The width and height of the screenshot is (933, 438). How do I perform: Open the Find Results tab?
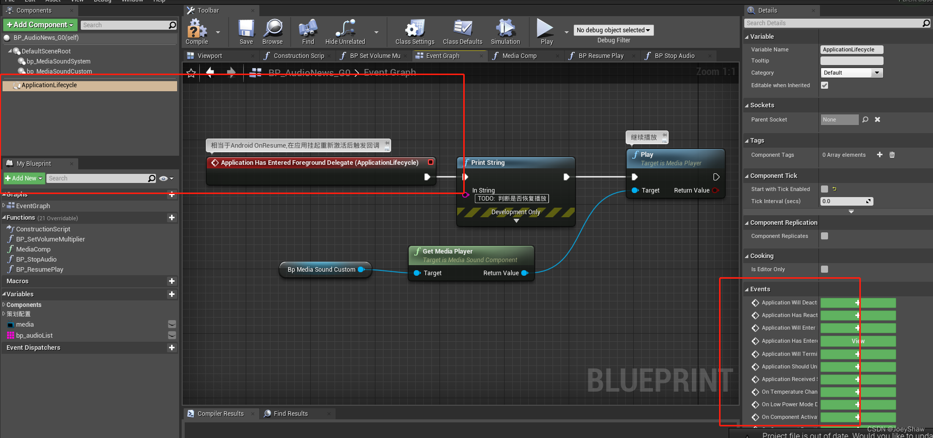pyautogui.click(x=291, y=414)
